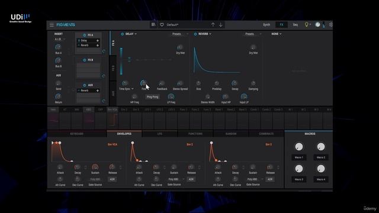Switch to the Seq view tab

point(296,25)
